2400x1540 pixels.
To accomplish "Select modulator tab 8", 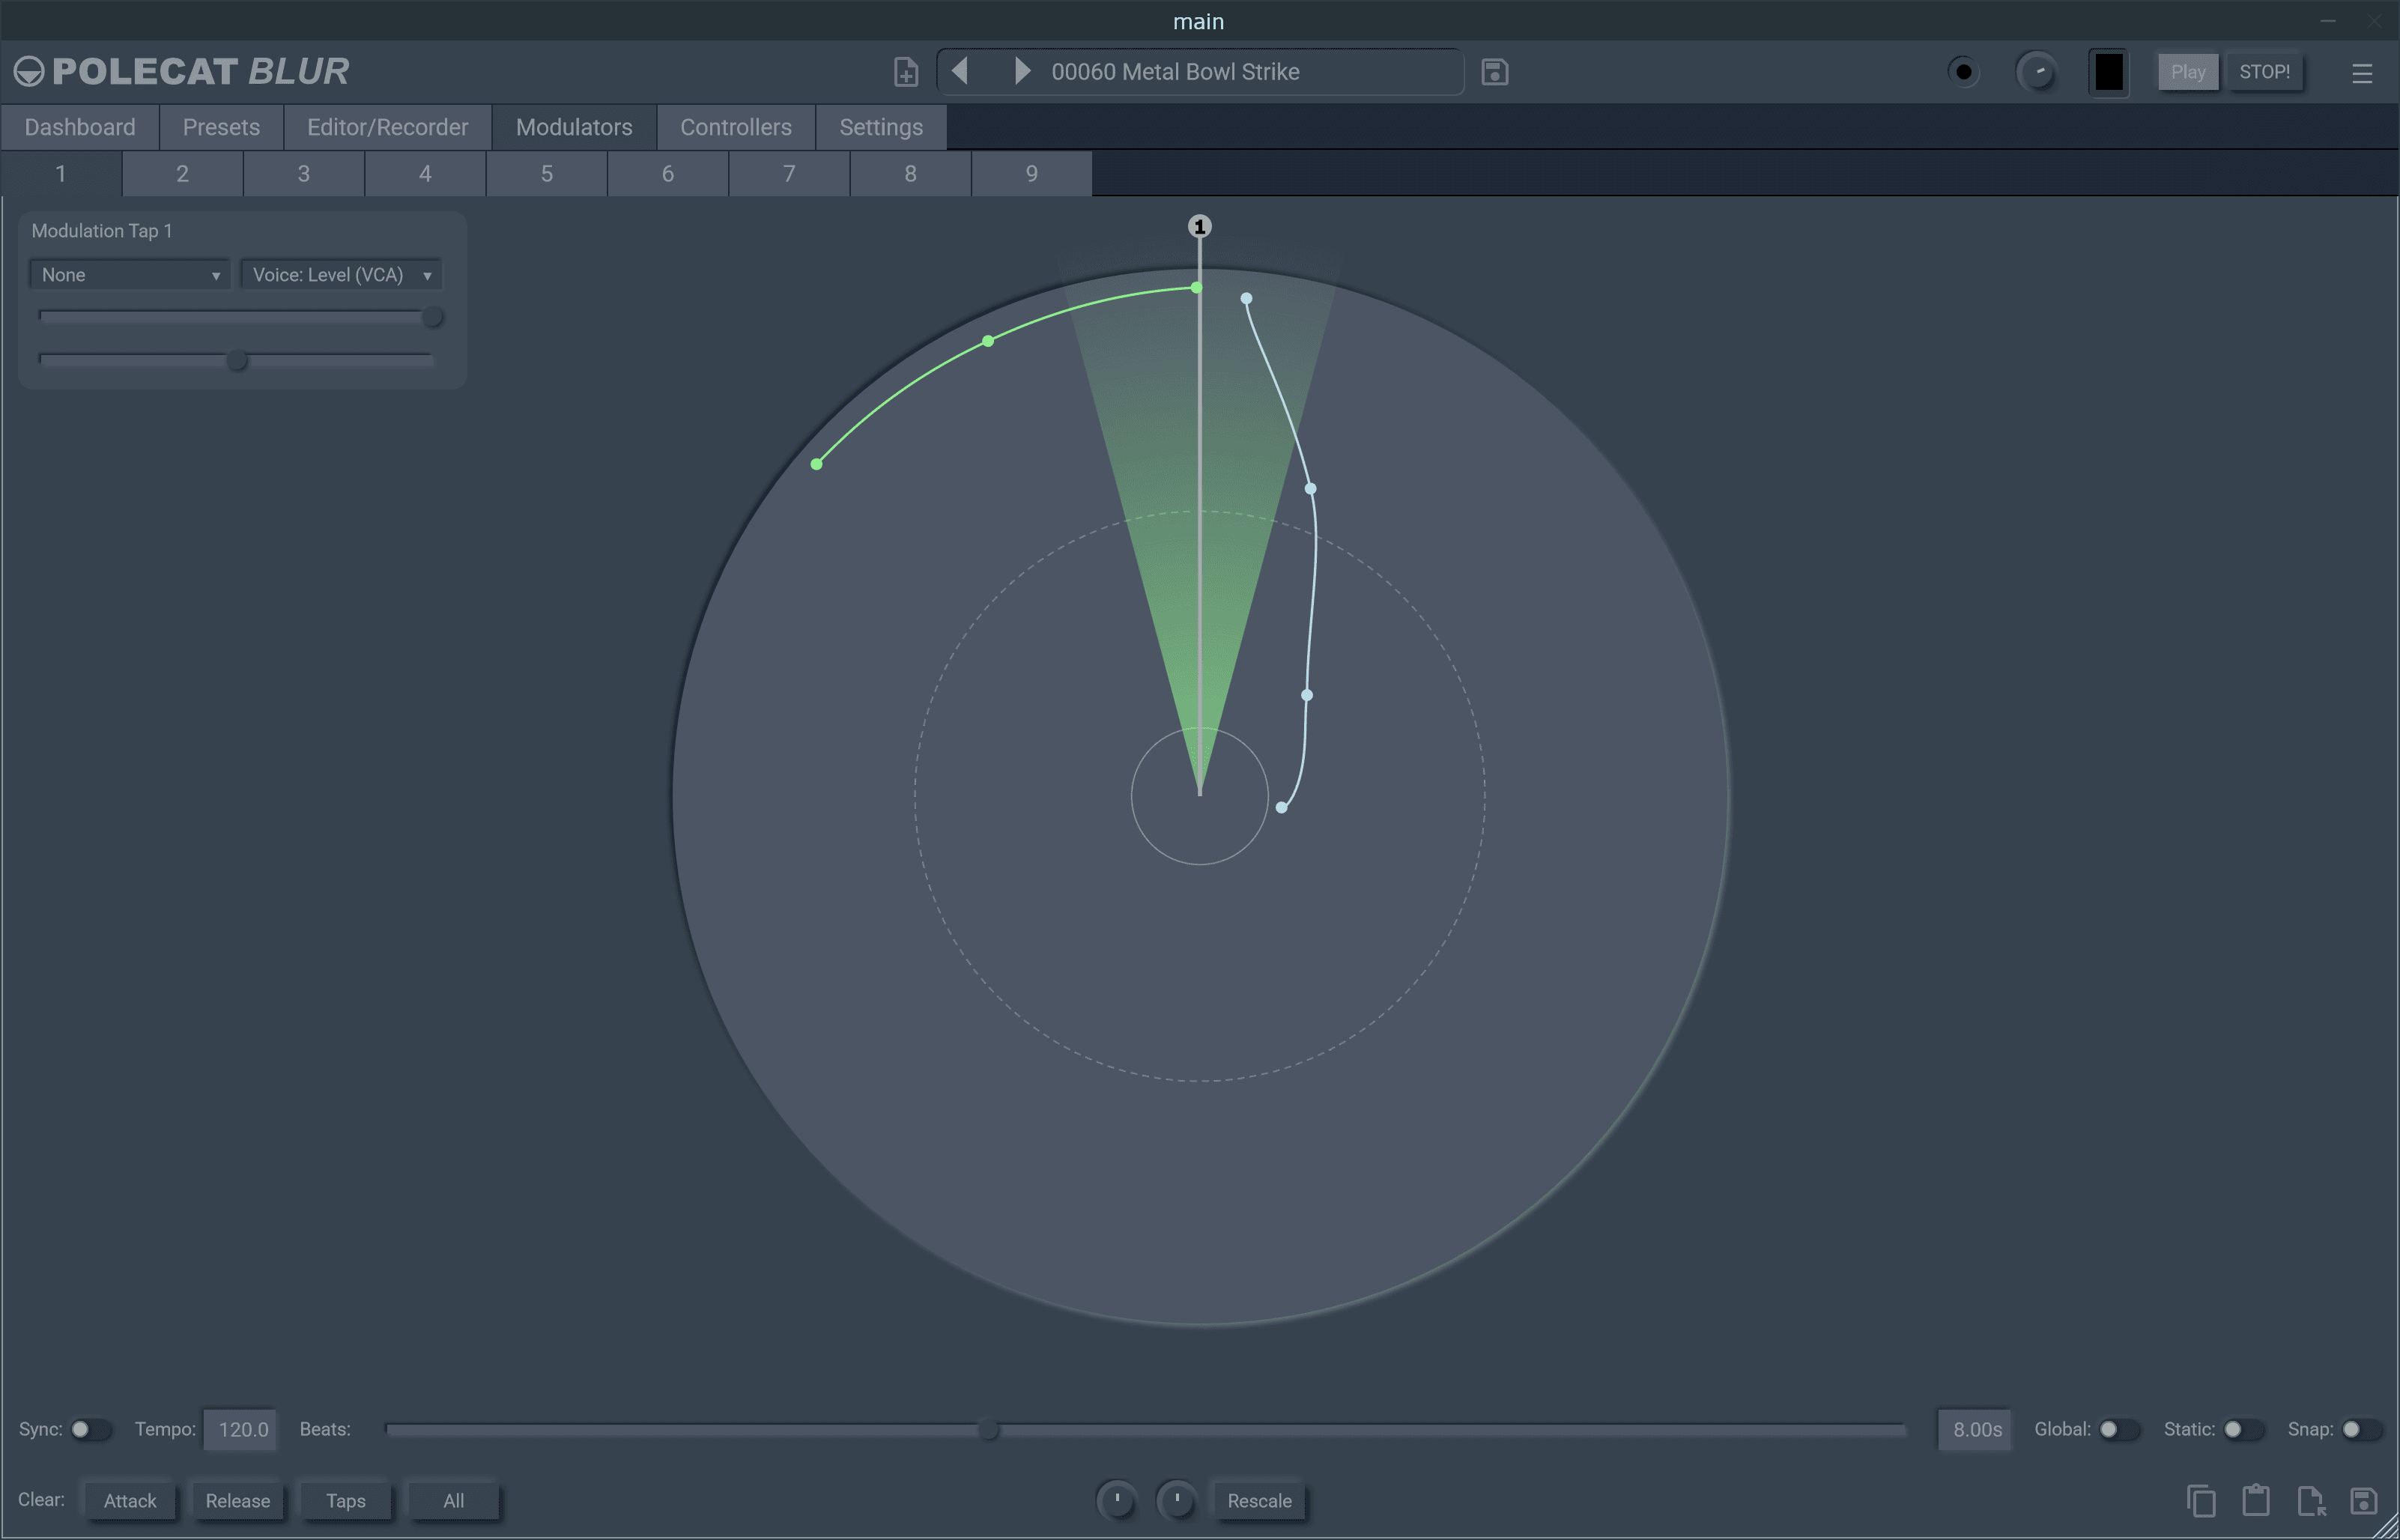I will (911, 174).
